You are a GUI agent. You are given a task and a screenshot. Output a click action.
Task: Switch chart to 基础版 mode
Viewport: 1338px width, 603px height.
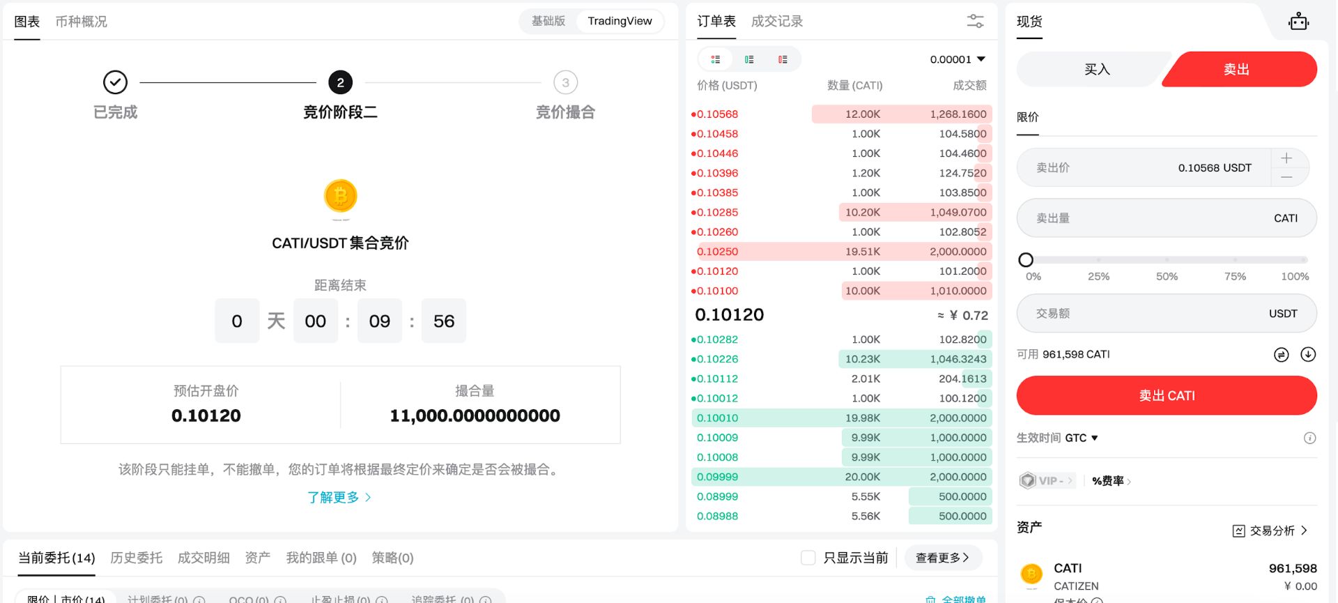[x=548, y=21]
